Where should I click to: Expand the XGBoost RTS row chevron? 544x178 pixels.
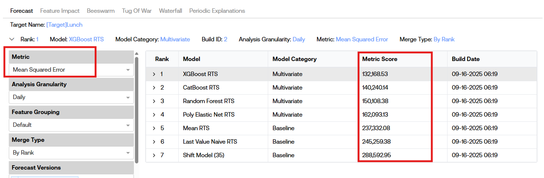pyautogui.click(x=154, y=74)
